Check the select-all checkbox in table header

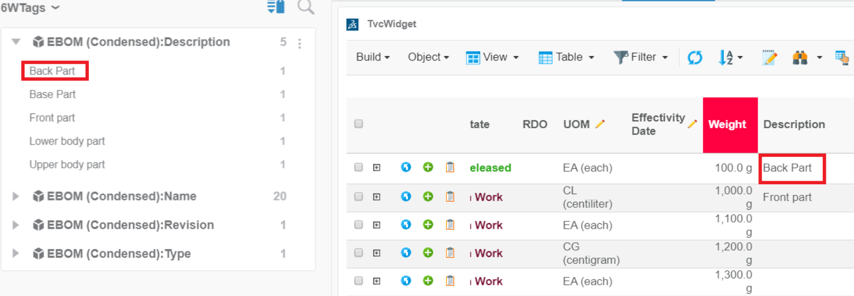pyautogui.click(x=358, y=124)
